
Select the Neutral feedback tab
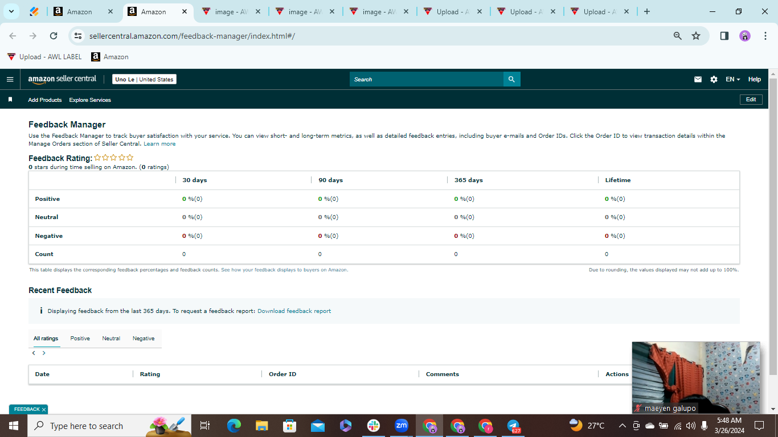coord(111,339)
